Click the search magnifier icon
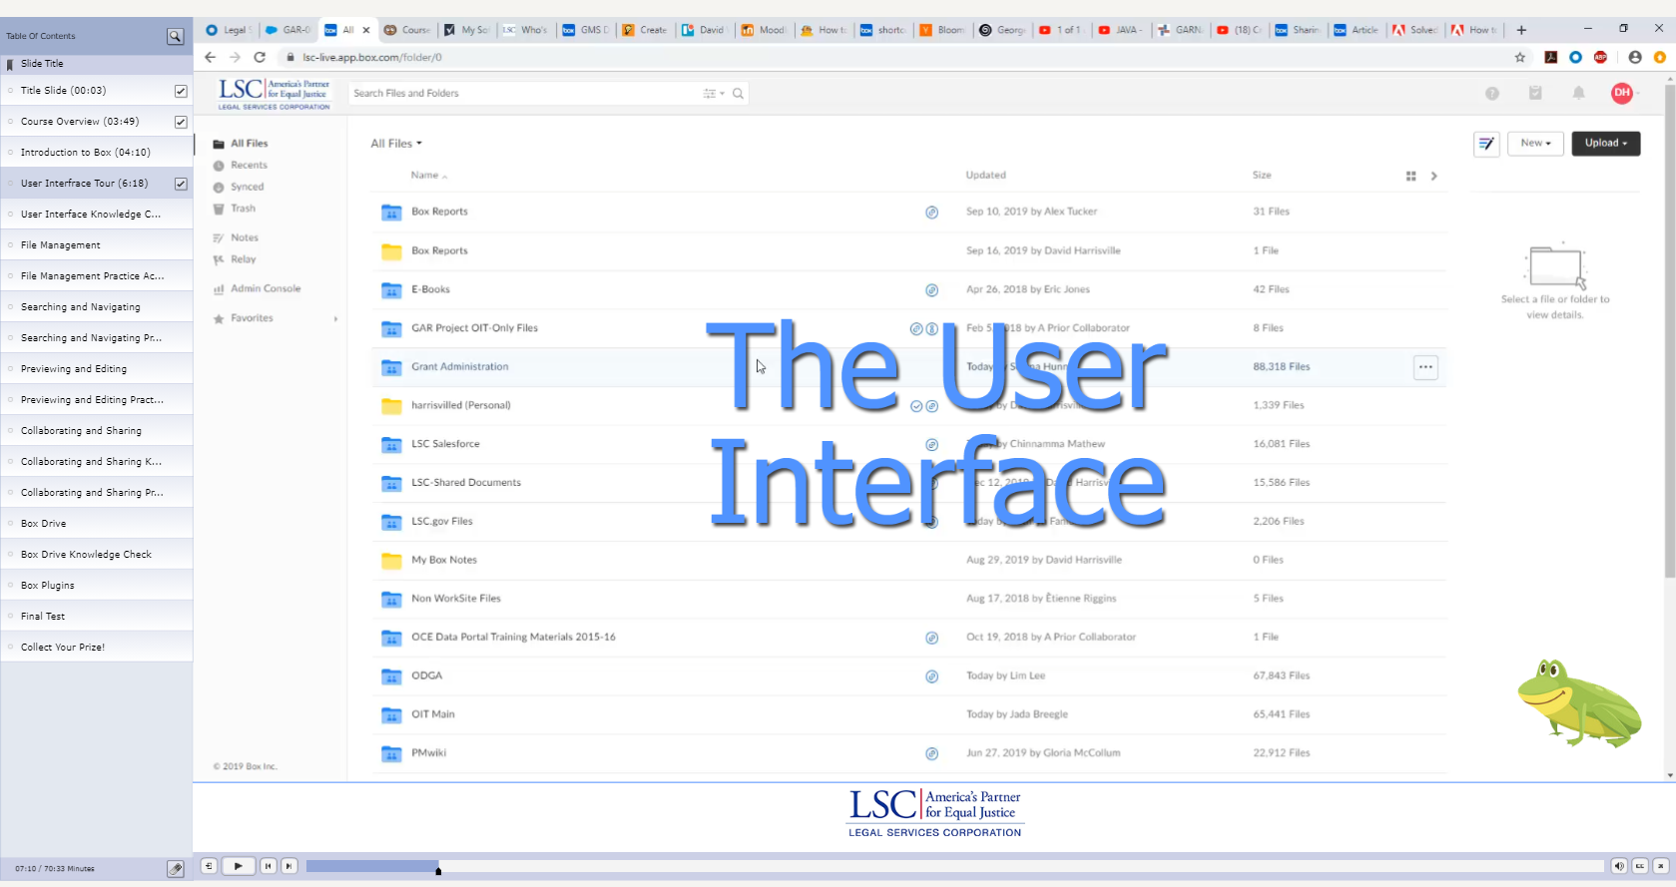The image size is (1676, 887). [738, 94]
